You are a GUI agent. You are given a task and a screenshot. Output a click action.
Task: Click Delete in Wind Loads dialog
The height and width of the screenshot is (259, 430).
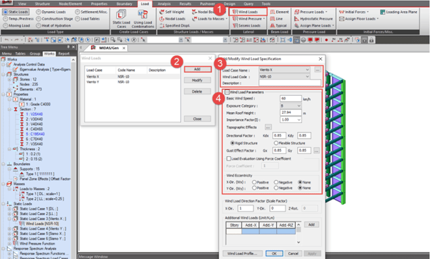click(197, 92)
